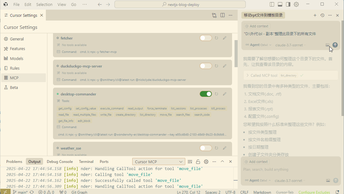
Task: Disable the desktop-commander server
Action: 206,94
